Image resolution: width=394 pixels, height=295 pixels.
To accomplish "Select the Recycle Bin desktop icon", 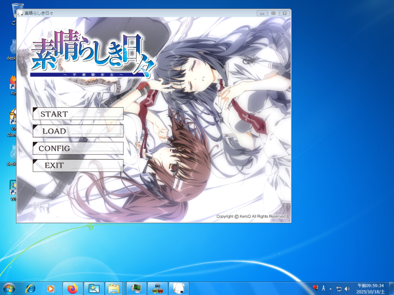I will point(14,14).
